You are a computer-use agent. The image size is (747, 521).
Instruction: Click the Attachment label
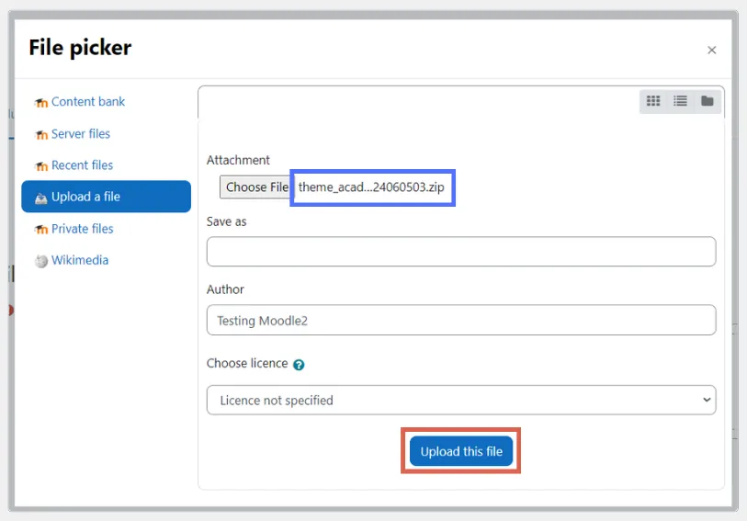pyautogui.click(x=238, y=160)
